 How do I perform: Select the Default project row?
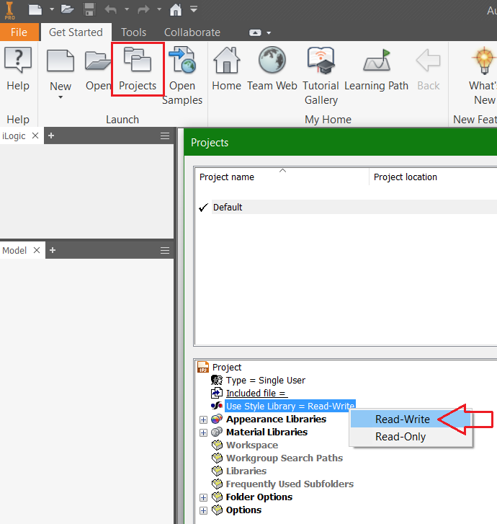(x=354, y=207)
